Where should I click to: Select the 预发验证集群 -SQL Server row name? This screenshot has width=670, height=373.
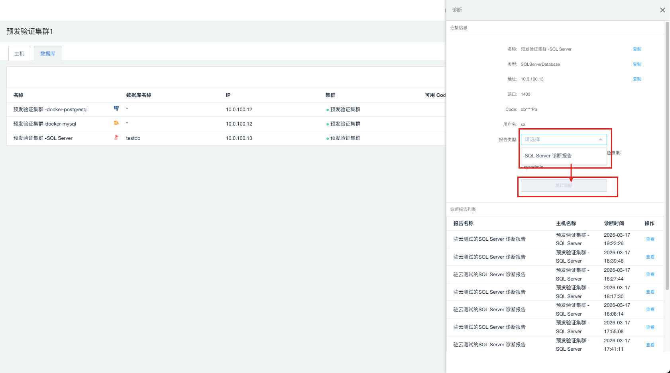pos(43,138)
